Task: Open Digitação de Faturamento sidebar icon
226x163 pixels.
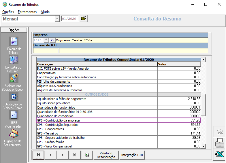Action: pos(14,133)
